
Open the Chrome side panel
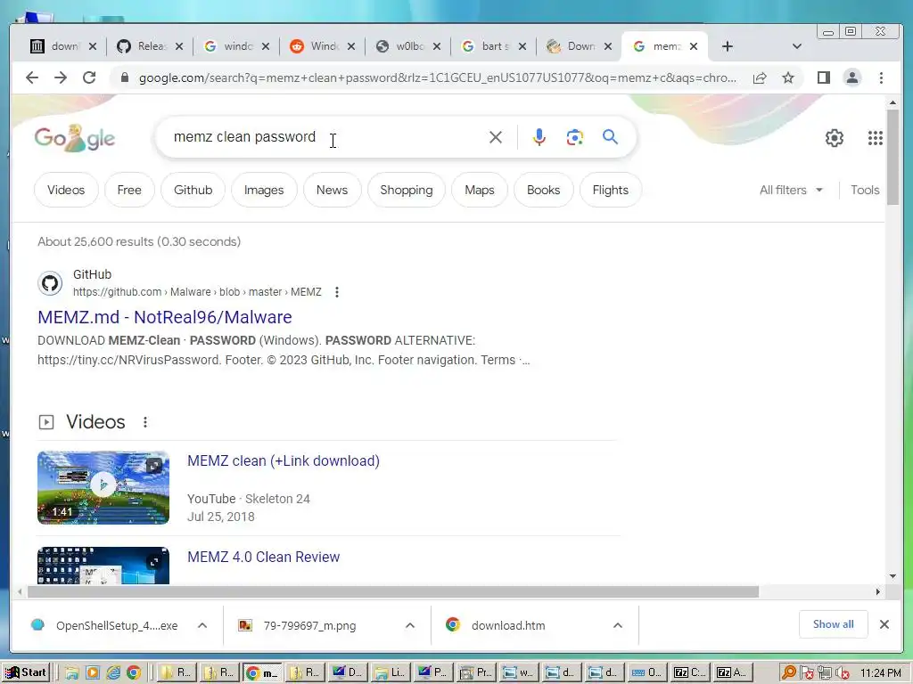click(823, 77)
